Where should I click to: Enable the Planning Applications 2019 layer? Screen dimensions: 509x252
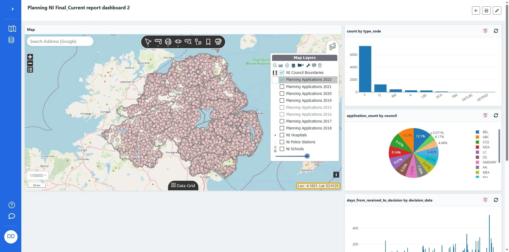pos(282,100)
